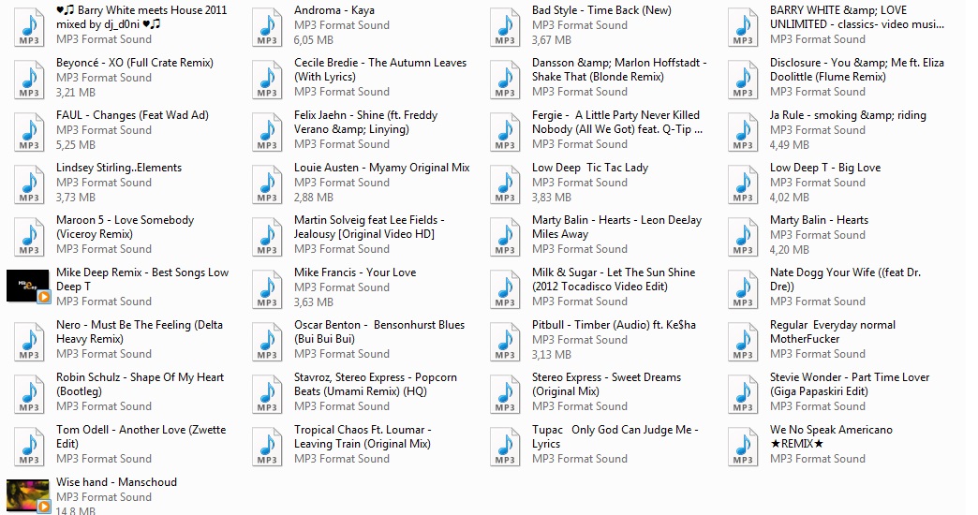
Task: Click Felix Jaehn - Shine file icon
Action: pos(267,132)
